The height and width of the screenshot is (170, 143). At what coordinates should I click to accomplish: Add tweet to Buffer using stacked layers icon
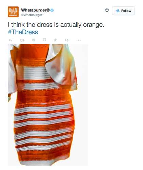click(45, 40)
